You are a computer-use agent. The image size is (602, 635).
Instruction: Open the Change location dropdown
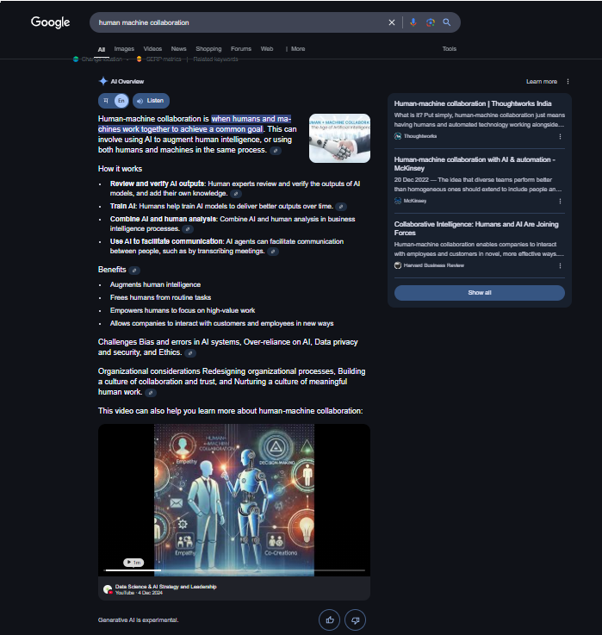(102, 59)
